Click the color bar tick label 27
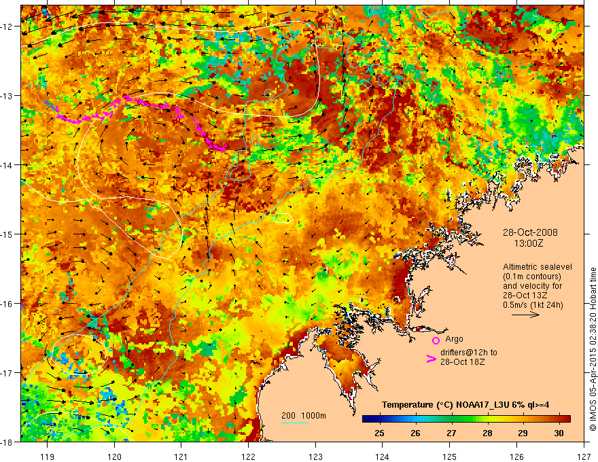Screen dimensions: 598x462 pyautogui.click(x=451, y=433)
